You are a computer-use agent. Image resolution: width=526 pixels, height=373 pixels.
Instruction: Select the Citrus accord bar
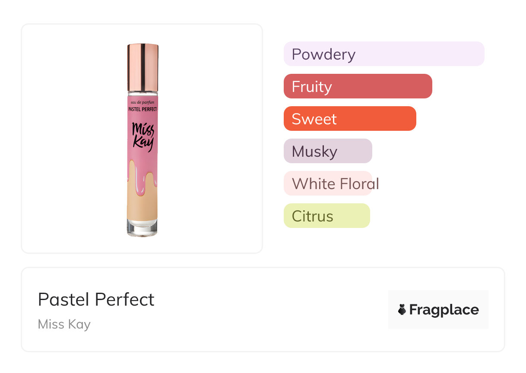tap(326, 216)
